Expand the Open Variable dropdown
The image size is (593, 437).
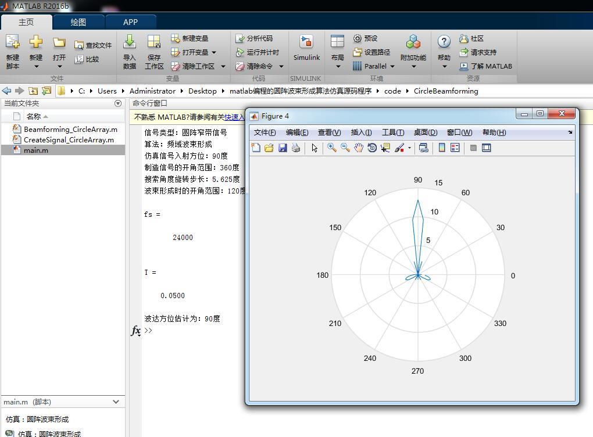click(x=214, y=52)
